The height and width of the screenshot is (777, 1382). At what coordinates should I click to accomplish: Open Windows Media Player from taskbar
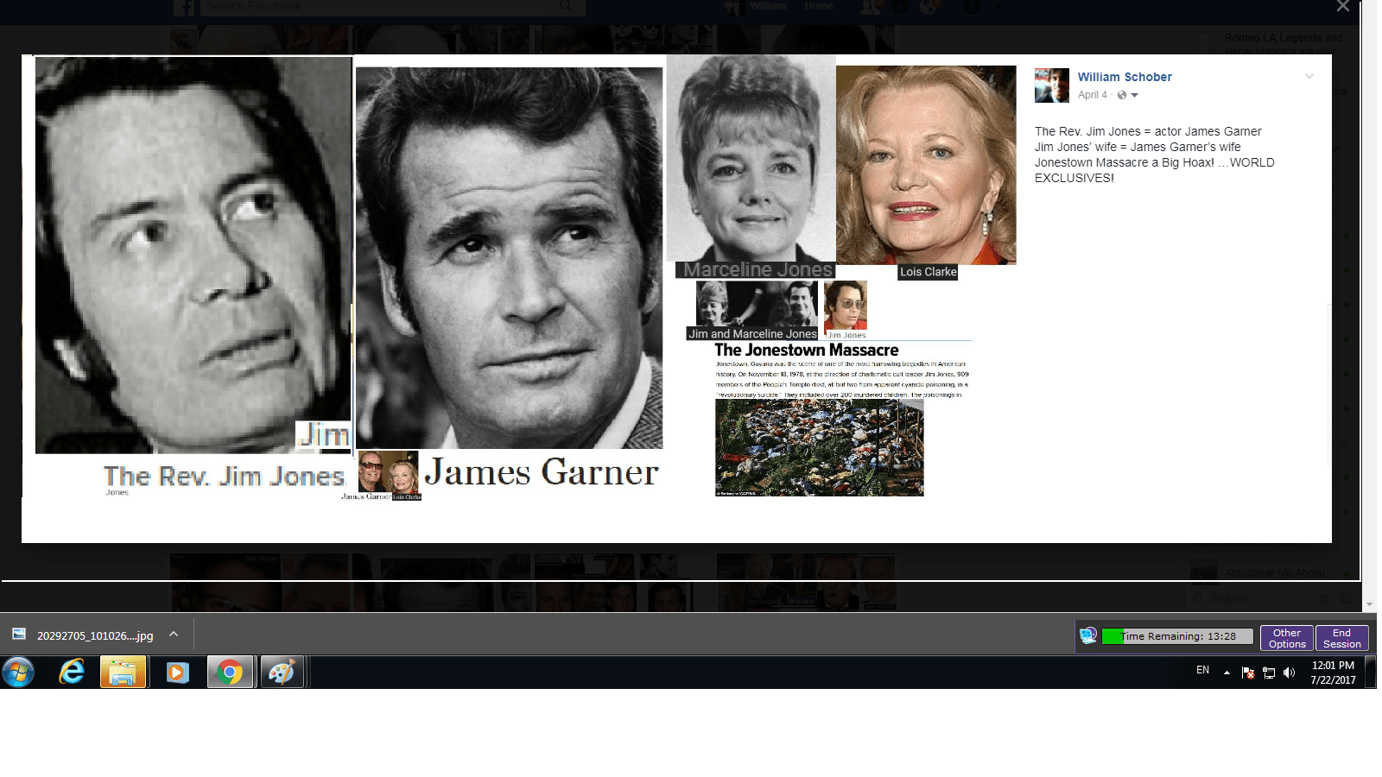pyautogui.click(x=177, y=672)
